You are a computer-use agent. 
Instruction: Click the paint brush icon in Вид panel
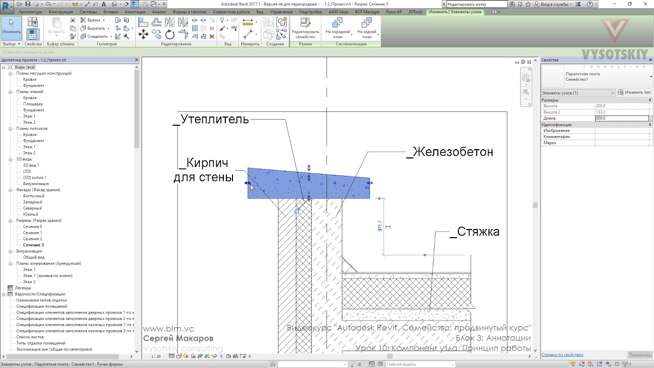[x=222, y=29]
